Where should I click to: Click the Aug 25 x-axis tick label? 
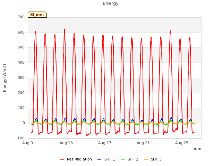pyautogui.click(x=182, y=143)
